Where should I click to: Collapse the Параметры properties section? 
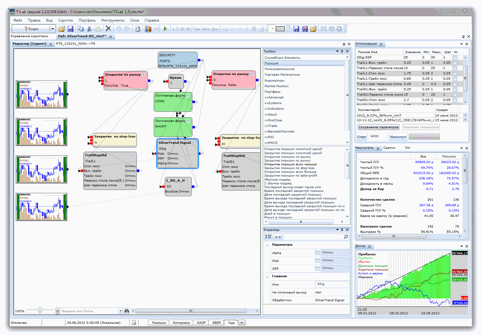click(267, 245)
